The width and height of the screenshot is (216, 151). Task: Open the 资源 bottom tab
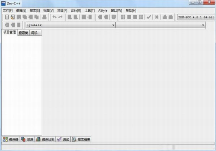(x=27, y=139)
